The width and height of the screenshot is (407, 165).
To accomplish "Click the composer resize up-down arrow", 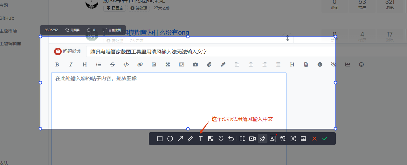I will tap(288, 38).
